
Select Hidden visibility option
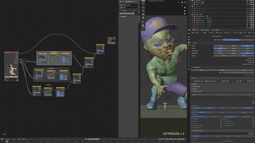(222, 112)
